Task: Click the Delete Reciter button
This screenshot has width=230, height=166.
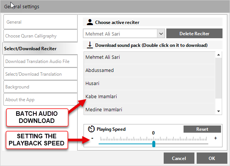Action: pos(194,33)
